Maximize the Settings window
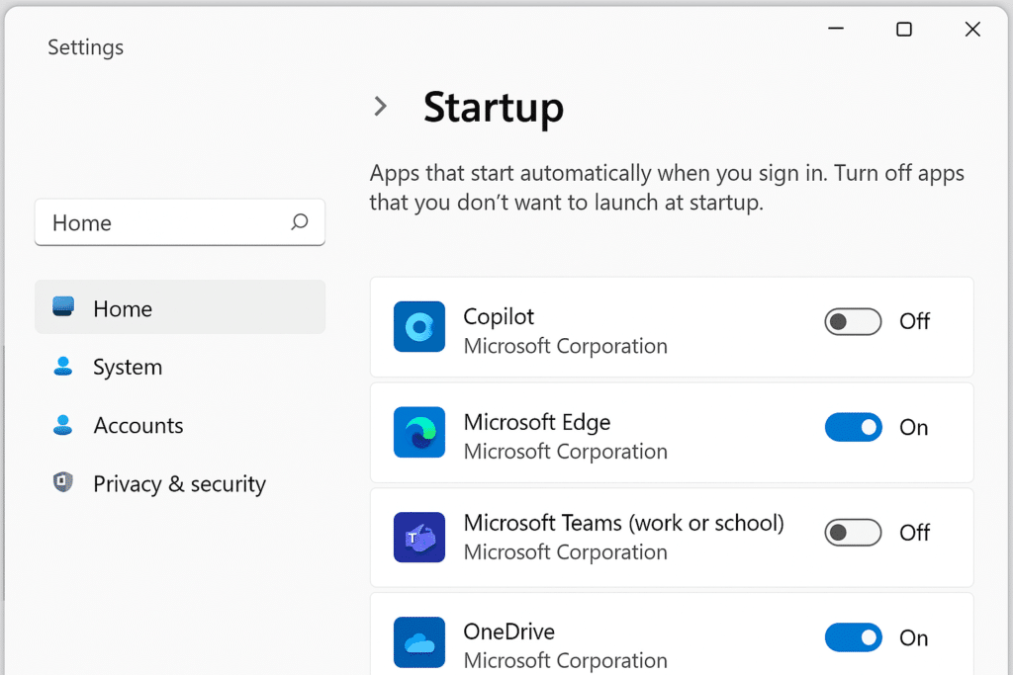Viewport: 1013px width, 675px height. [x=904, y=29]
